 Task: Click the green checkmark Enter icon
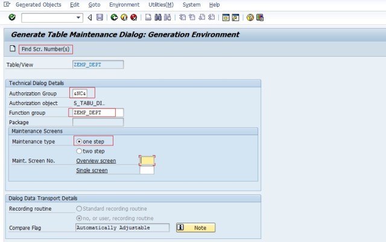[12, 18]
